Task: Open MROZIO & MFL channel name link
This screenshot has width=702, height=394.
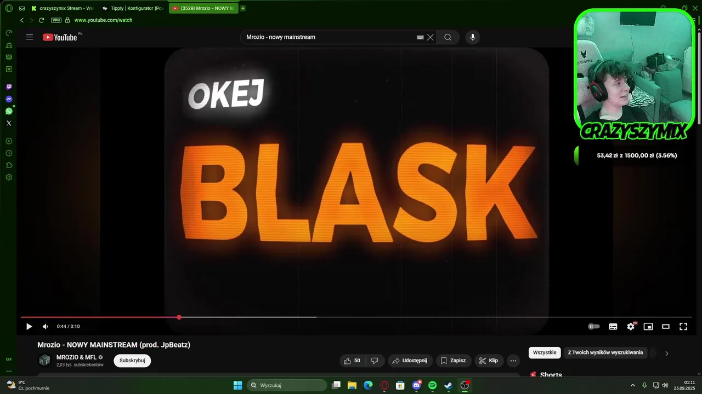Action: 76,357
